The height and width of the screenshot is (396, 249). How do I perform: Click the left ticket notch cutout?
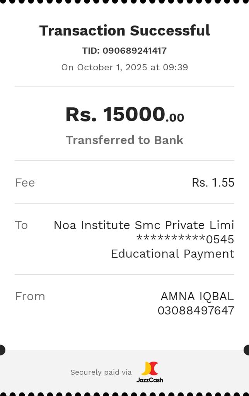point(2,350)
